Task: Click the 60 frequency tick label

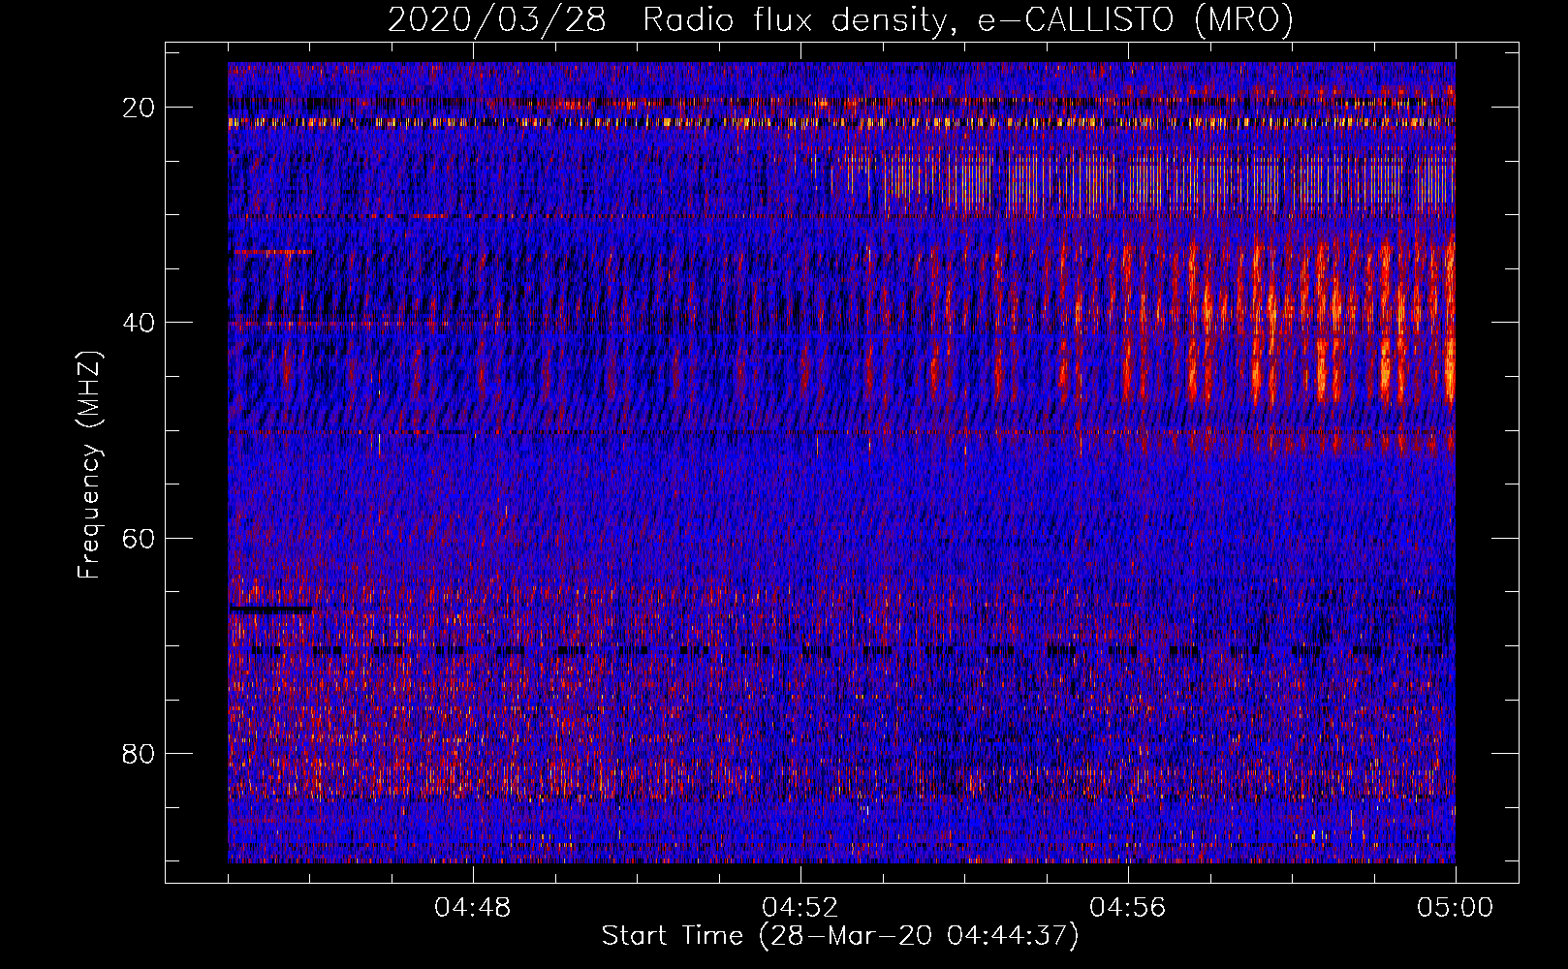Action: (141, 538)
